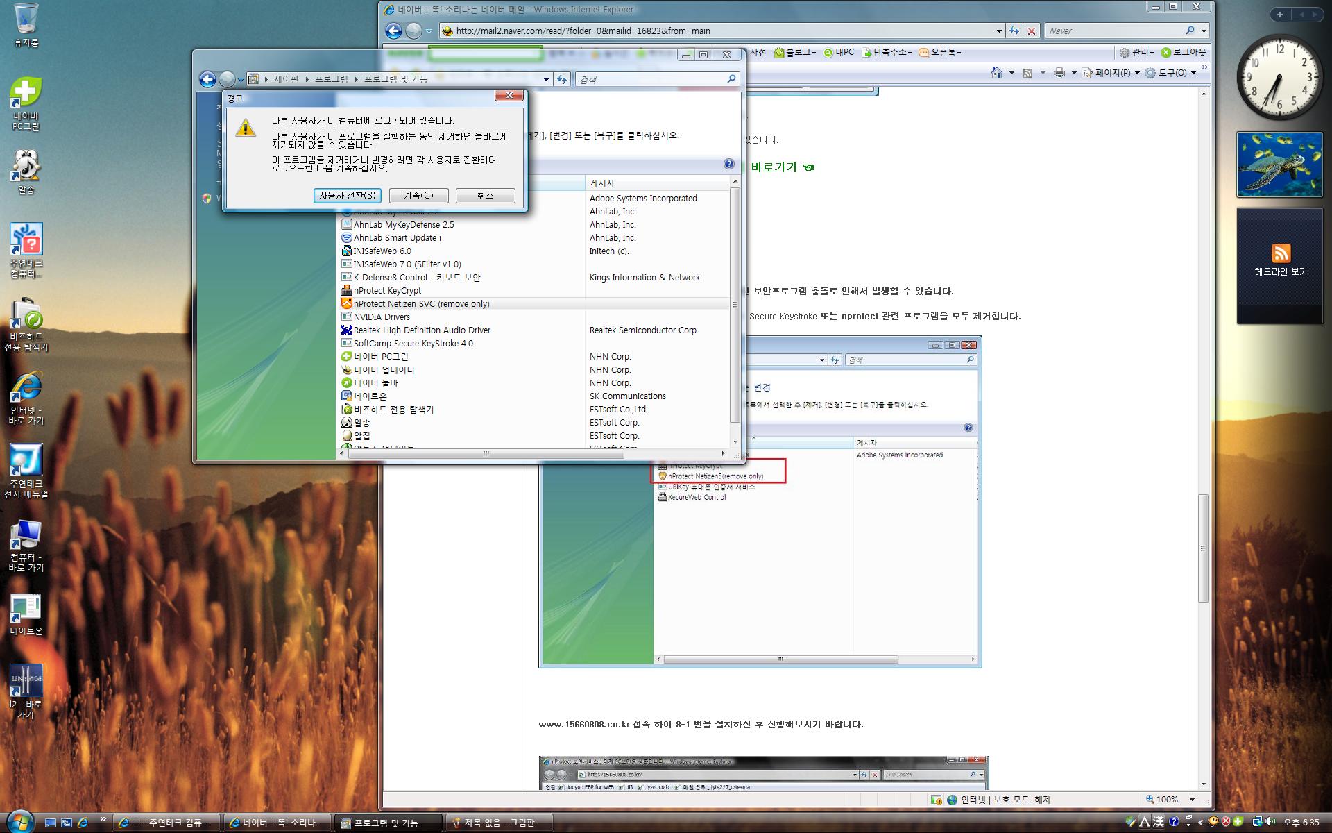Open the Recycle Bin (휴지통) desktop icon
Image resolution: width=1332 pixels, height=833 pixels.
tap(26, 25)
